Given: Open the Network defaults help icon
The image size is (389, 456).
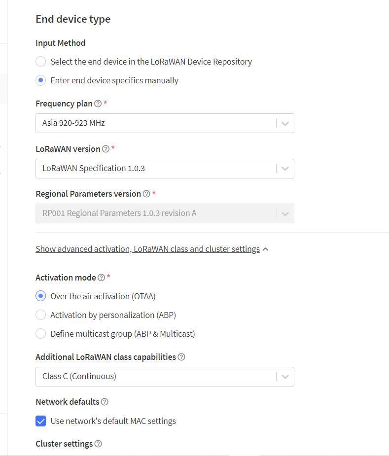Looking at the screenshot, I should pyautogui.click(x=105, y=402).
